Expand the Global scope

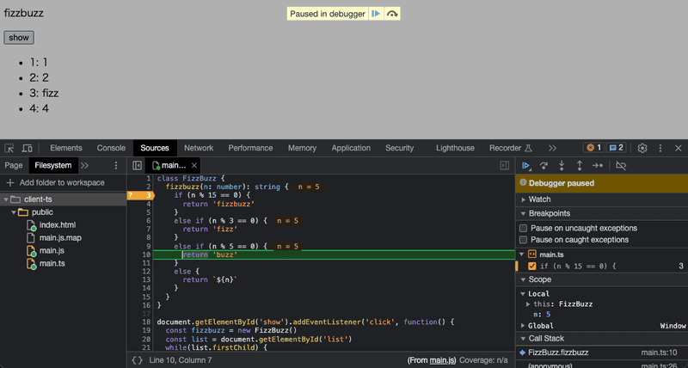click(523, 326)
